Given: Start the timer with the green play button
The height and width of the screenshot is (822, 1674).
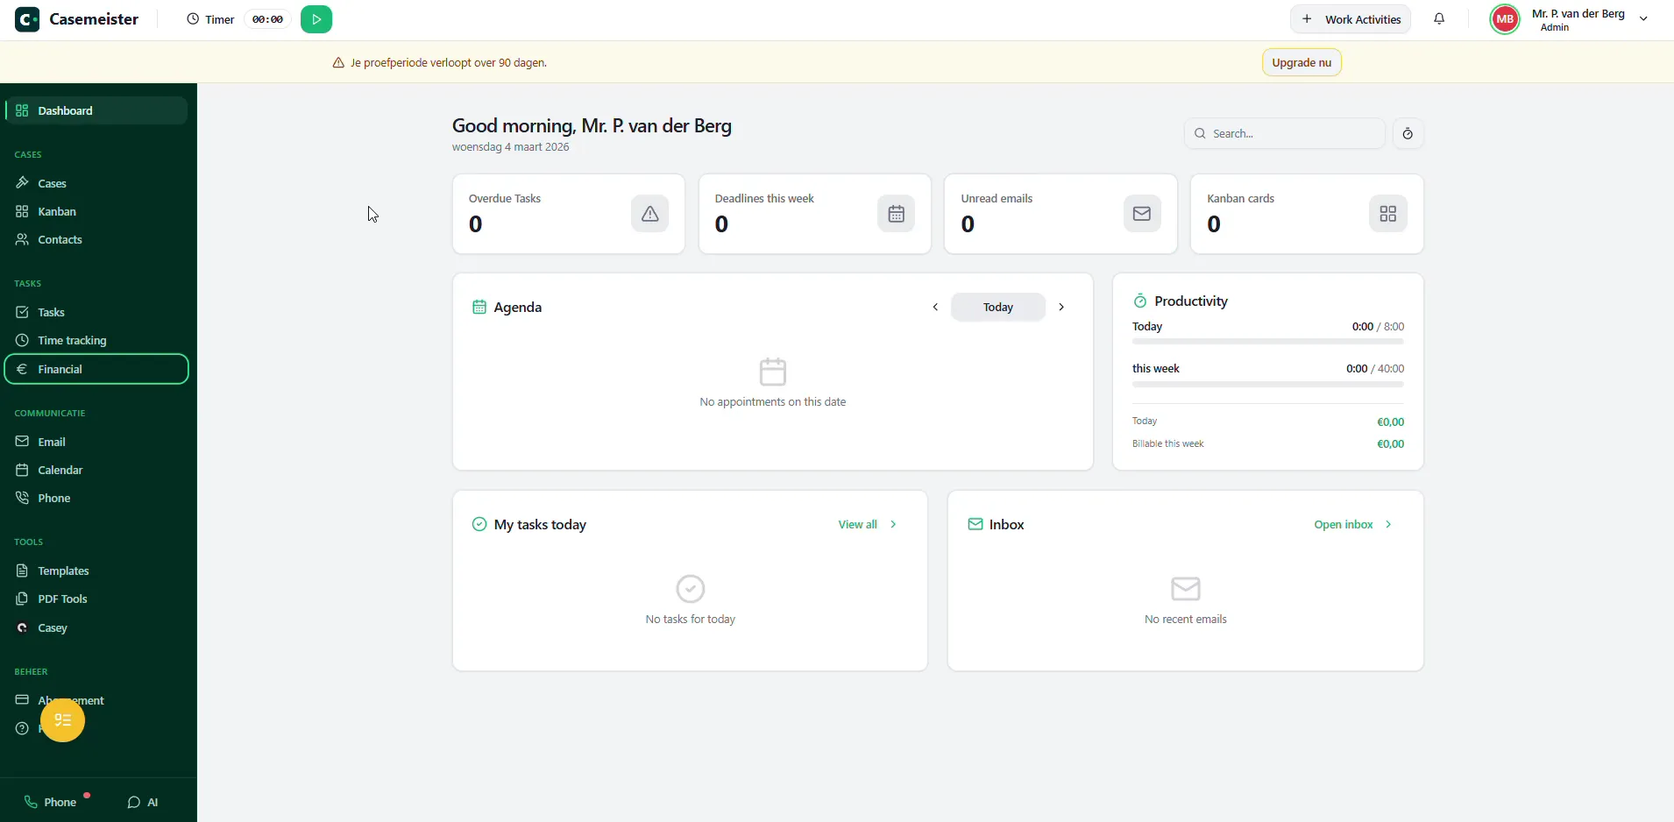Looking at the screenshot, I should click(316, 19).
